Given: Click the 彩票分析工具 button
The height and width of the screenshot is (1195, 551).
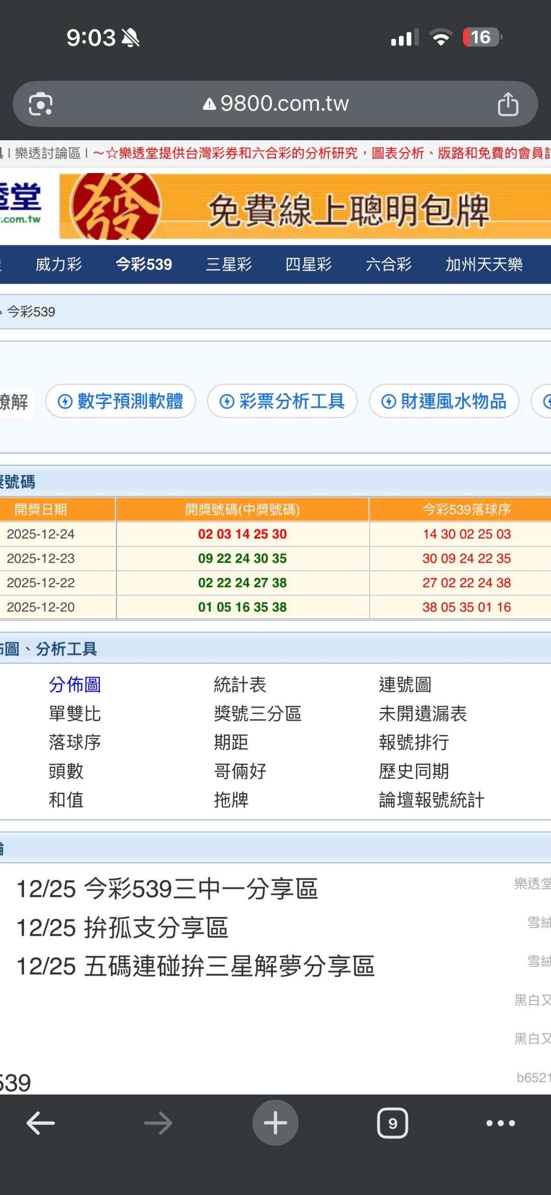Looking at the screenshot, I should [x=282, y=401].
